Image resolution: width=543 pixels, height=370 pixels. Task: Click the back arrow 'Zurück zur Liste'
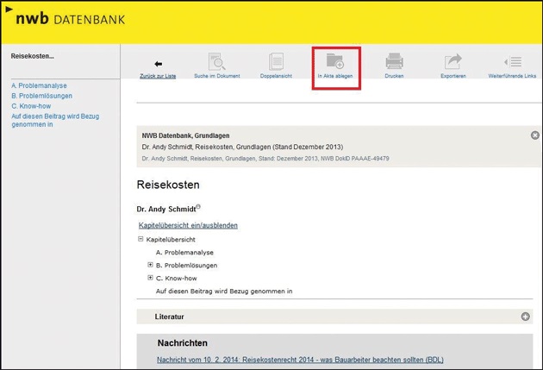point(158,64)
